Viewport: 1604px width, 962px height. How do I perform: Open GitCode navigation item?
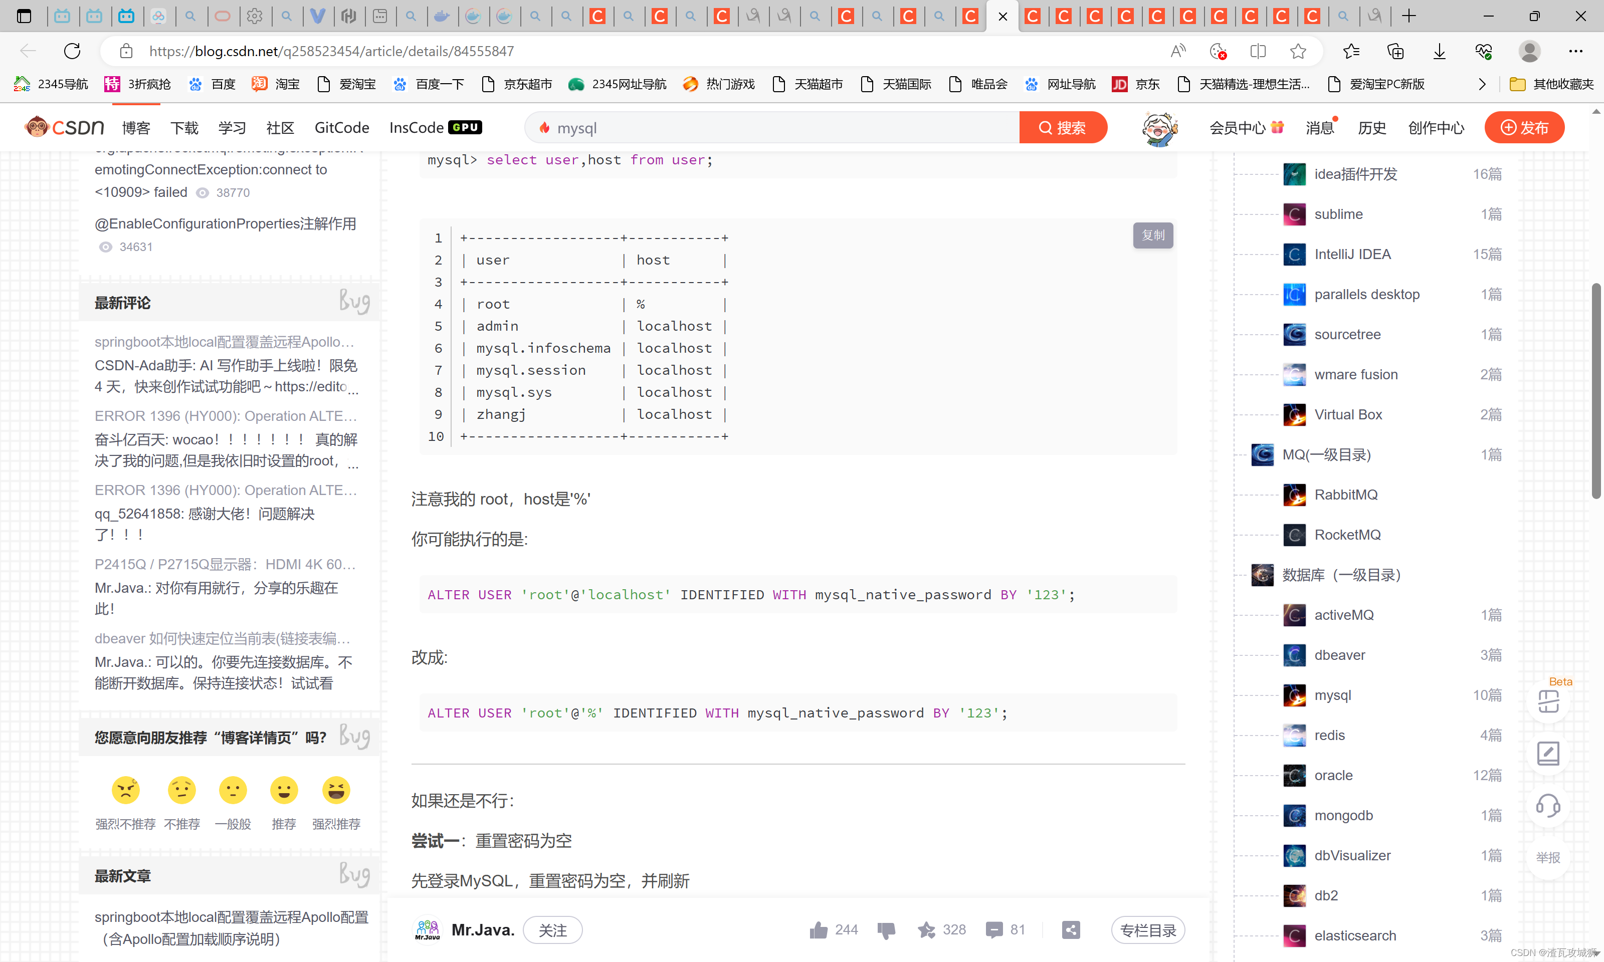[342, 128]
